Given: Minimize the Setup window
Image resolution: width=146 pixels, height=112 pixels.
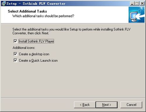Looking at the screenshot, I should (132, 4).
